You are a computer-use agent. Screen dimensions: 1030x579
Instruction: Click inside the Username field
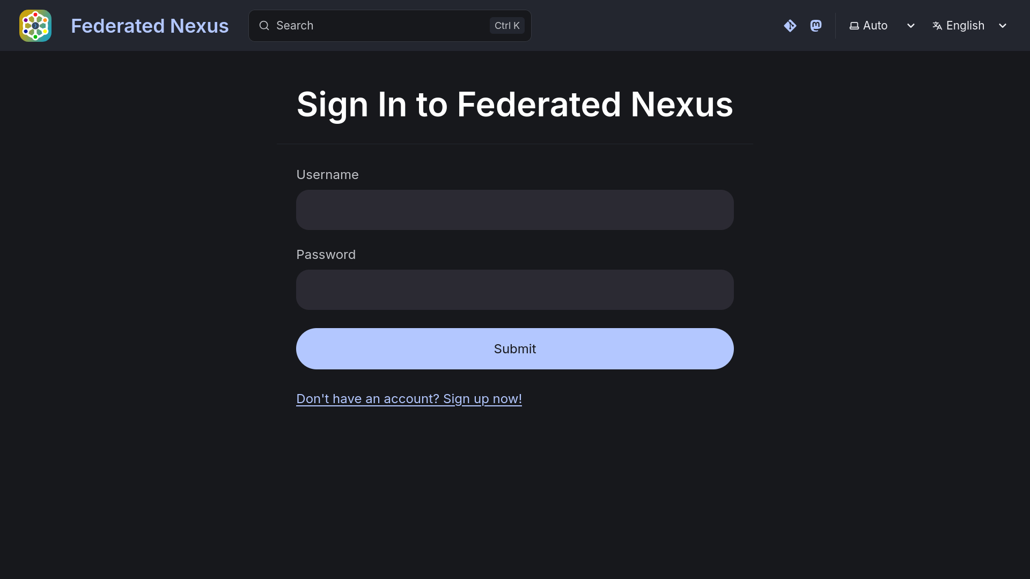pyautogui.click(x=514, y=210)
